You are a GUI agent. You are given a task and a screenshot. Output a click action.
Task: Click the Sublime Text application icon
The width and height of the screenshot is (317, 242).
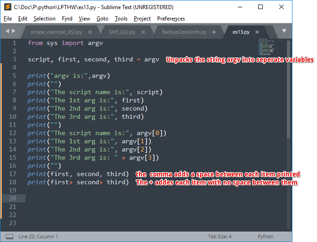click(x=7, y=7)
